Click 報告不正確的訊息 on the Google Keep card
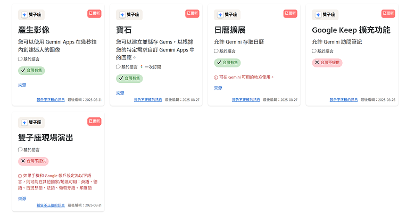The image size is (415, 216). tap(344, 100)
